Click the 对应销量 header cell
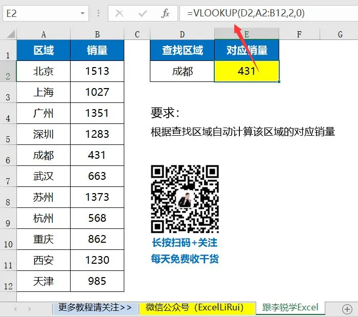Screen dimensions: 358x317 pyautogui.click(x=247, y=50)
